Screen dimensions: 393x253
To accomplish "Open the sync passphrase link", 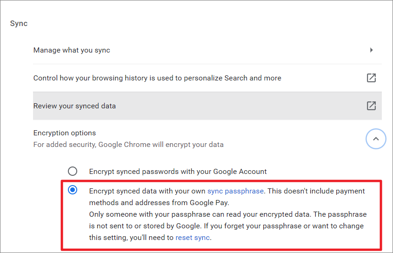I will 235,191.
